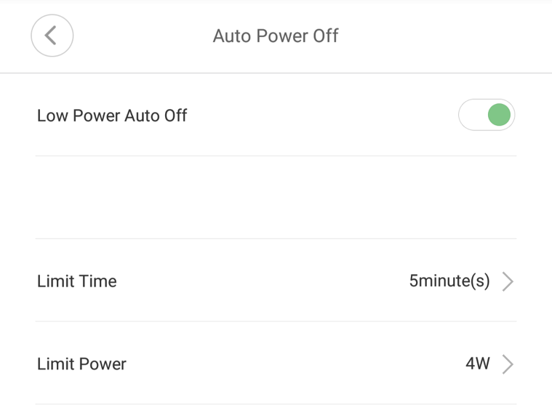Click the green knob of the toggle
Viewport: 552px width, 410px height.
click(499, 115)
